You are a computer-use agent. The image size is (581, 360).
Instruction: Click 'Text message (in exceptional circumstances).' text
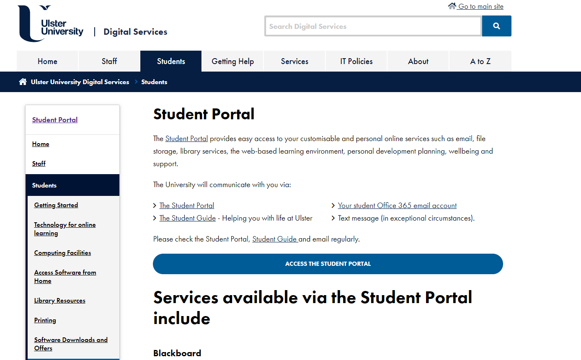[406, 218]
